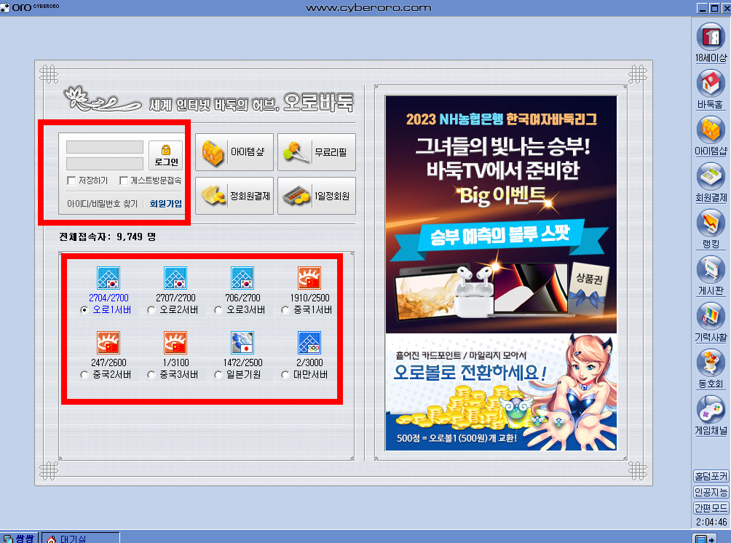The image size is (731, 543).
Task: Focus the upper login ID field
Action: [x=105, y=147]
